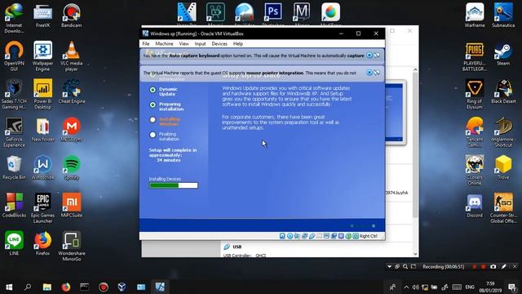Open Power BI Desktop shortcut
Viewport: 522px width, 294px height.
pyautogui.click(x=42, y=94)
